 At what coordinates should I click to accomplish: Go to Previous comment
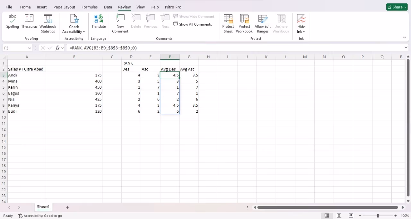151,22
